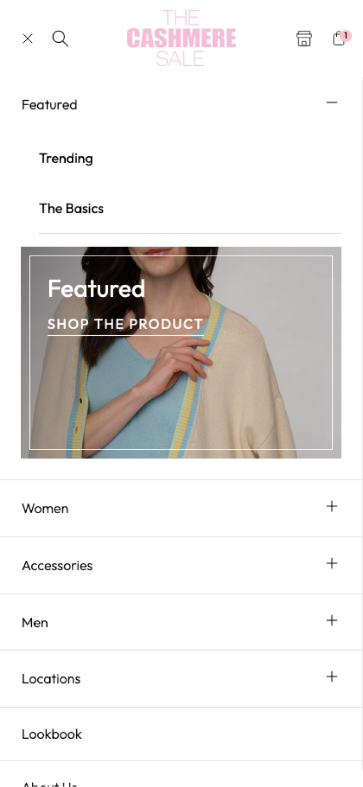The width and height of the screenshot is (363, 787).
Task: Click the Featured cardigan promo image
Action: pyautogui.click(x=181, y=352)
